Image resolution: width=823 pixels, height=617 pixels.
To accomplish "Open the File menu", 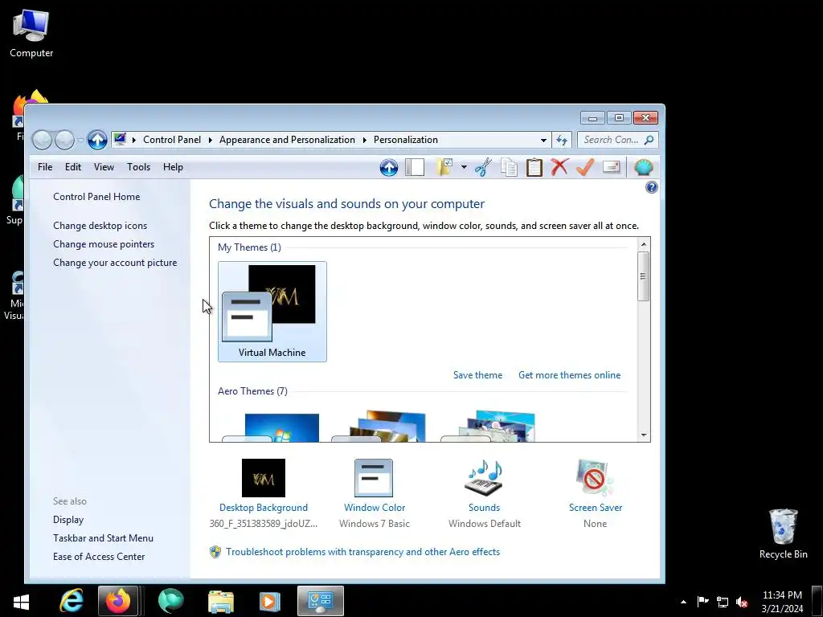I will tap(45, 167).
